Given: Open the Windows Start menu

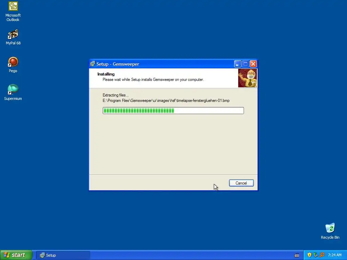Looking at the screenshot, I should (x=16, y=255).
